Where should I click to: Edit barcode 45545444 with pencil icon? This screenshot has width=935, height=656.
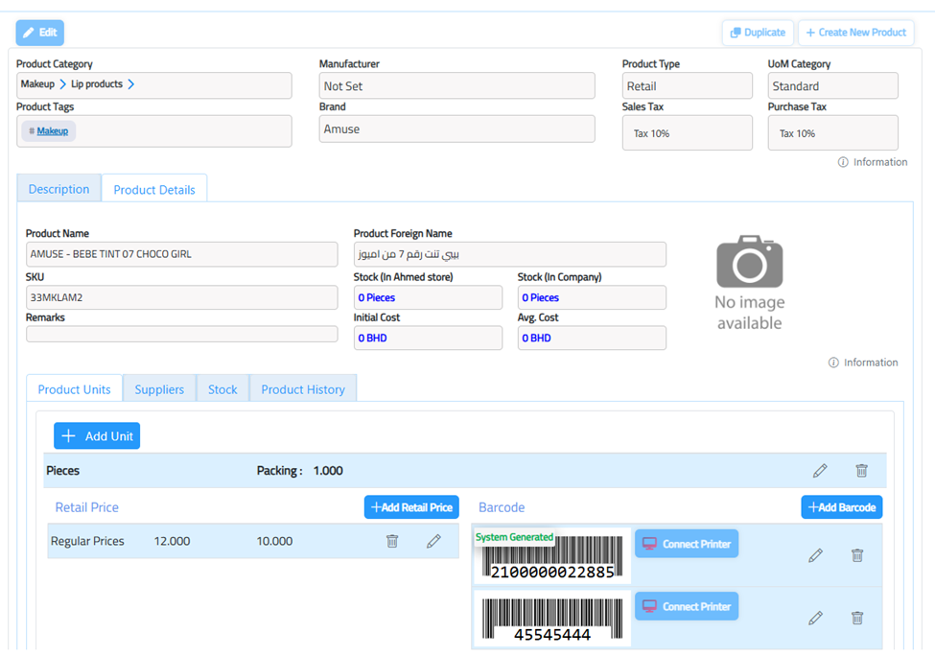tap(815, 619)
